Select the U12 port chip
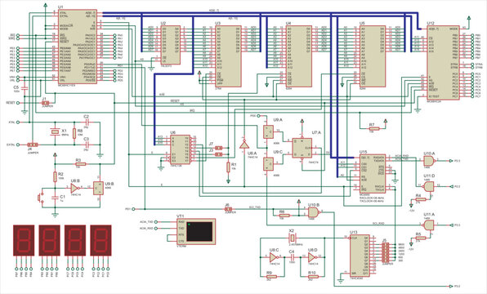Screen dimensions: 487x294 [443, 62]
